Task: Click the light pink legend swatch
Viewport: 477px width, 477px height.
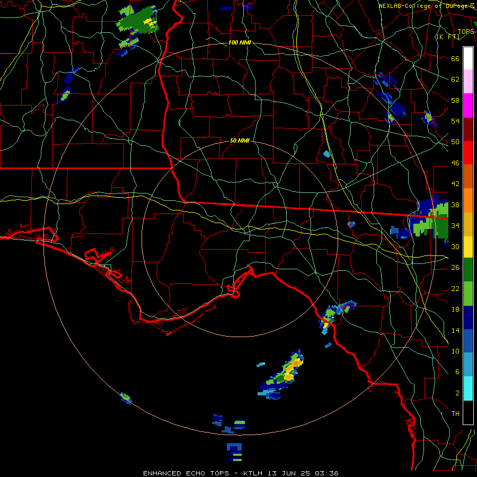Action: point(468,82)
